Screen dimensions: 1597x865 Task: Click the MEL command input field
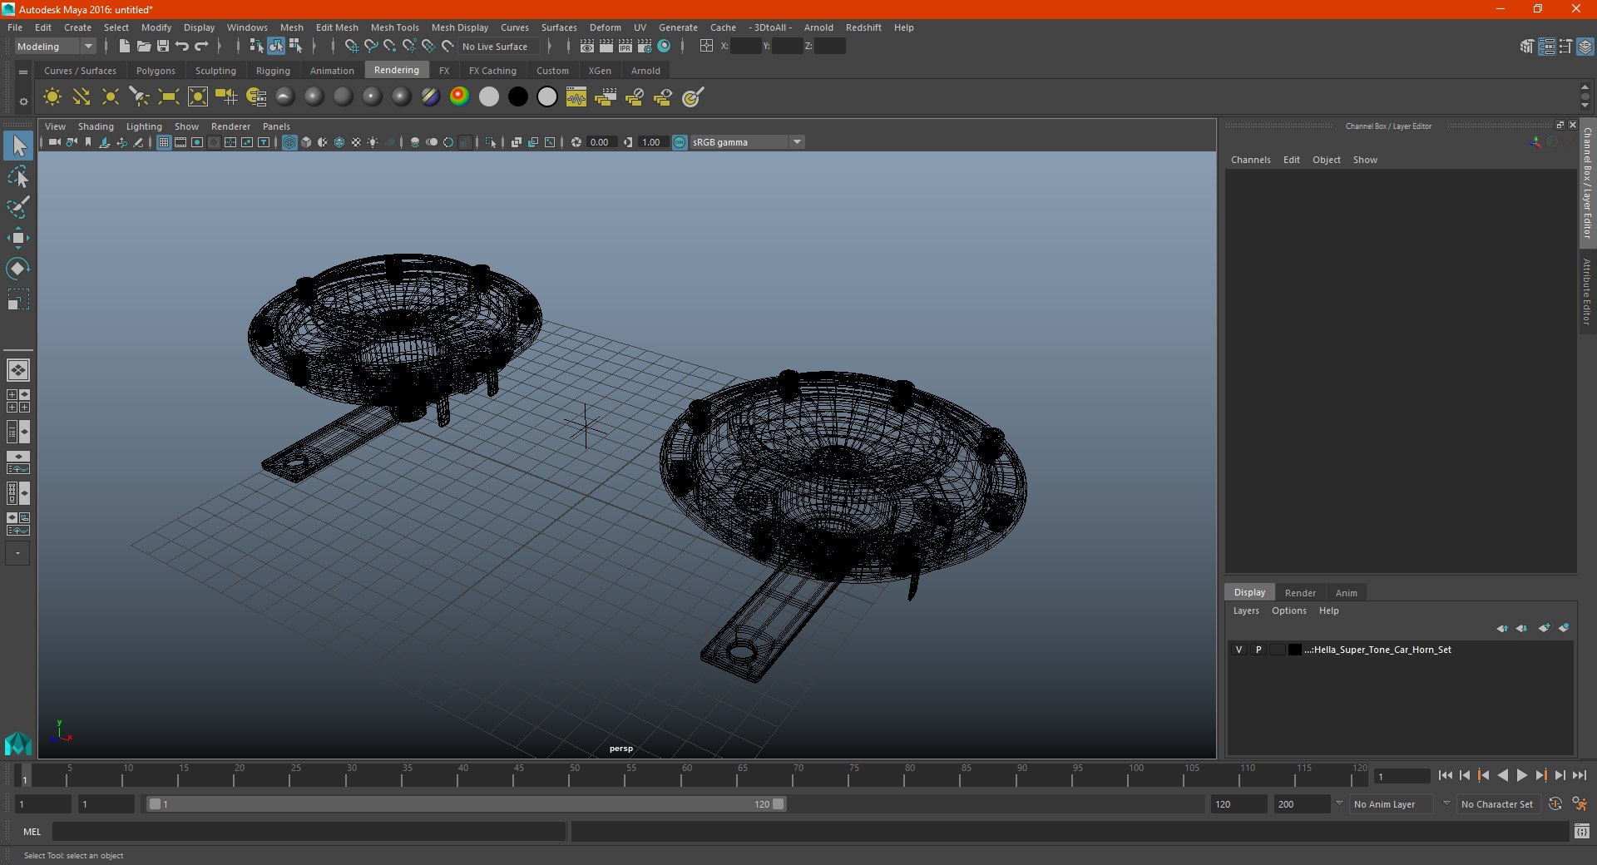[309, 831]
